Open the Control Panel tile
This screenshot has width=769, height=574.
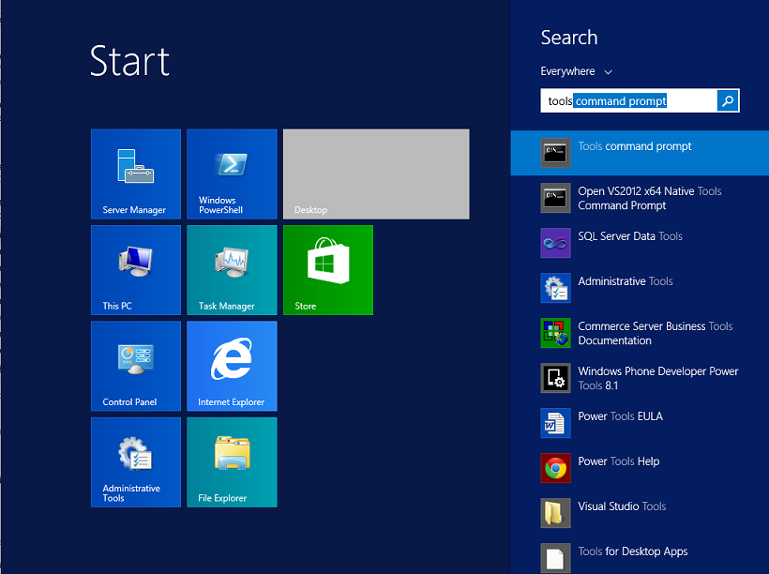coord(136,366)
